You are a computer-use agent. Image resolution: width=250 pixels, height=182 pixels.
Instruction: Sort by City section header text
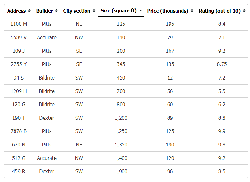77,11
